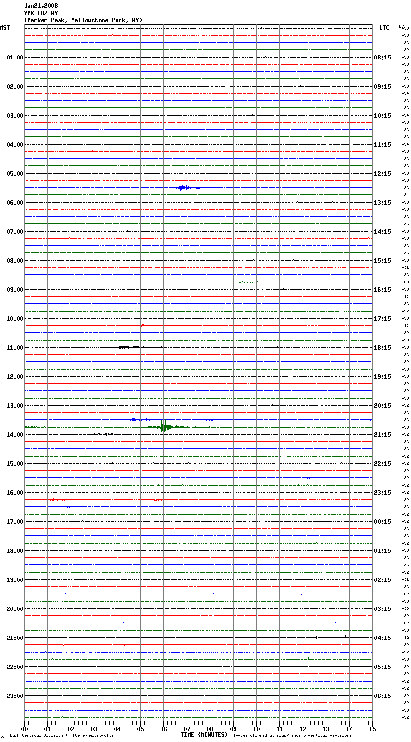411x742 pixels.
Task: Click the 21:15 UTC time label
Action: [x=382, y=435]
